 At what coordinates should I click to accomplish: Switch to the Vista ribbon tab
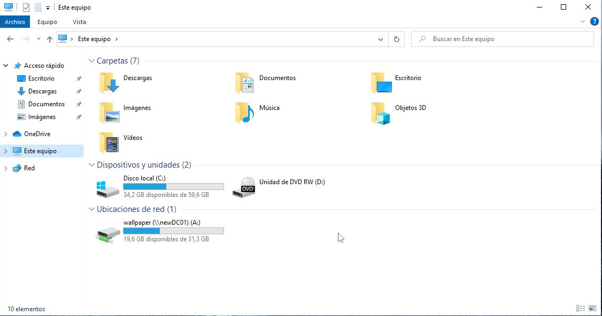79,22
